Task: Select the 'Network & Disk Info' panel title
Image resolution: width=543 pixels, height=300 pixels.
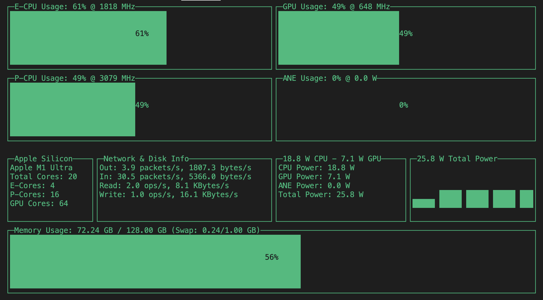Action: [x=146, y=159]
